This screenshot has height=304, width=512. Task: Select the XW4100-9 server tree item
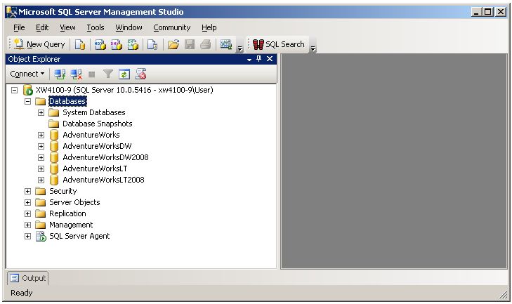pyautogui.click(x=124, y=90)
